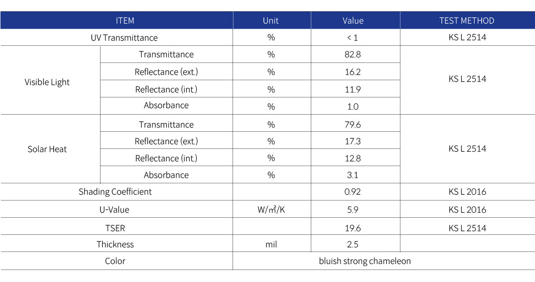Click the UV Transmittance row label
Image resolution: width=535 pixels, height=282 pixels.
coord(124,37)
